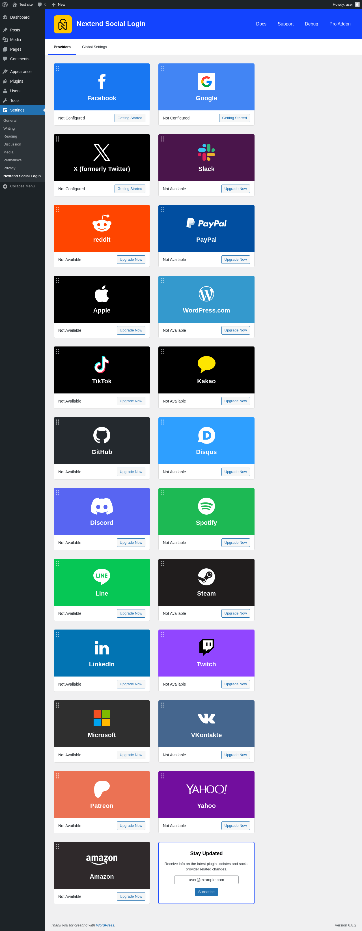Click the Apple logo icon
Viewport: 362px width, 931px height.
102,294
